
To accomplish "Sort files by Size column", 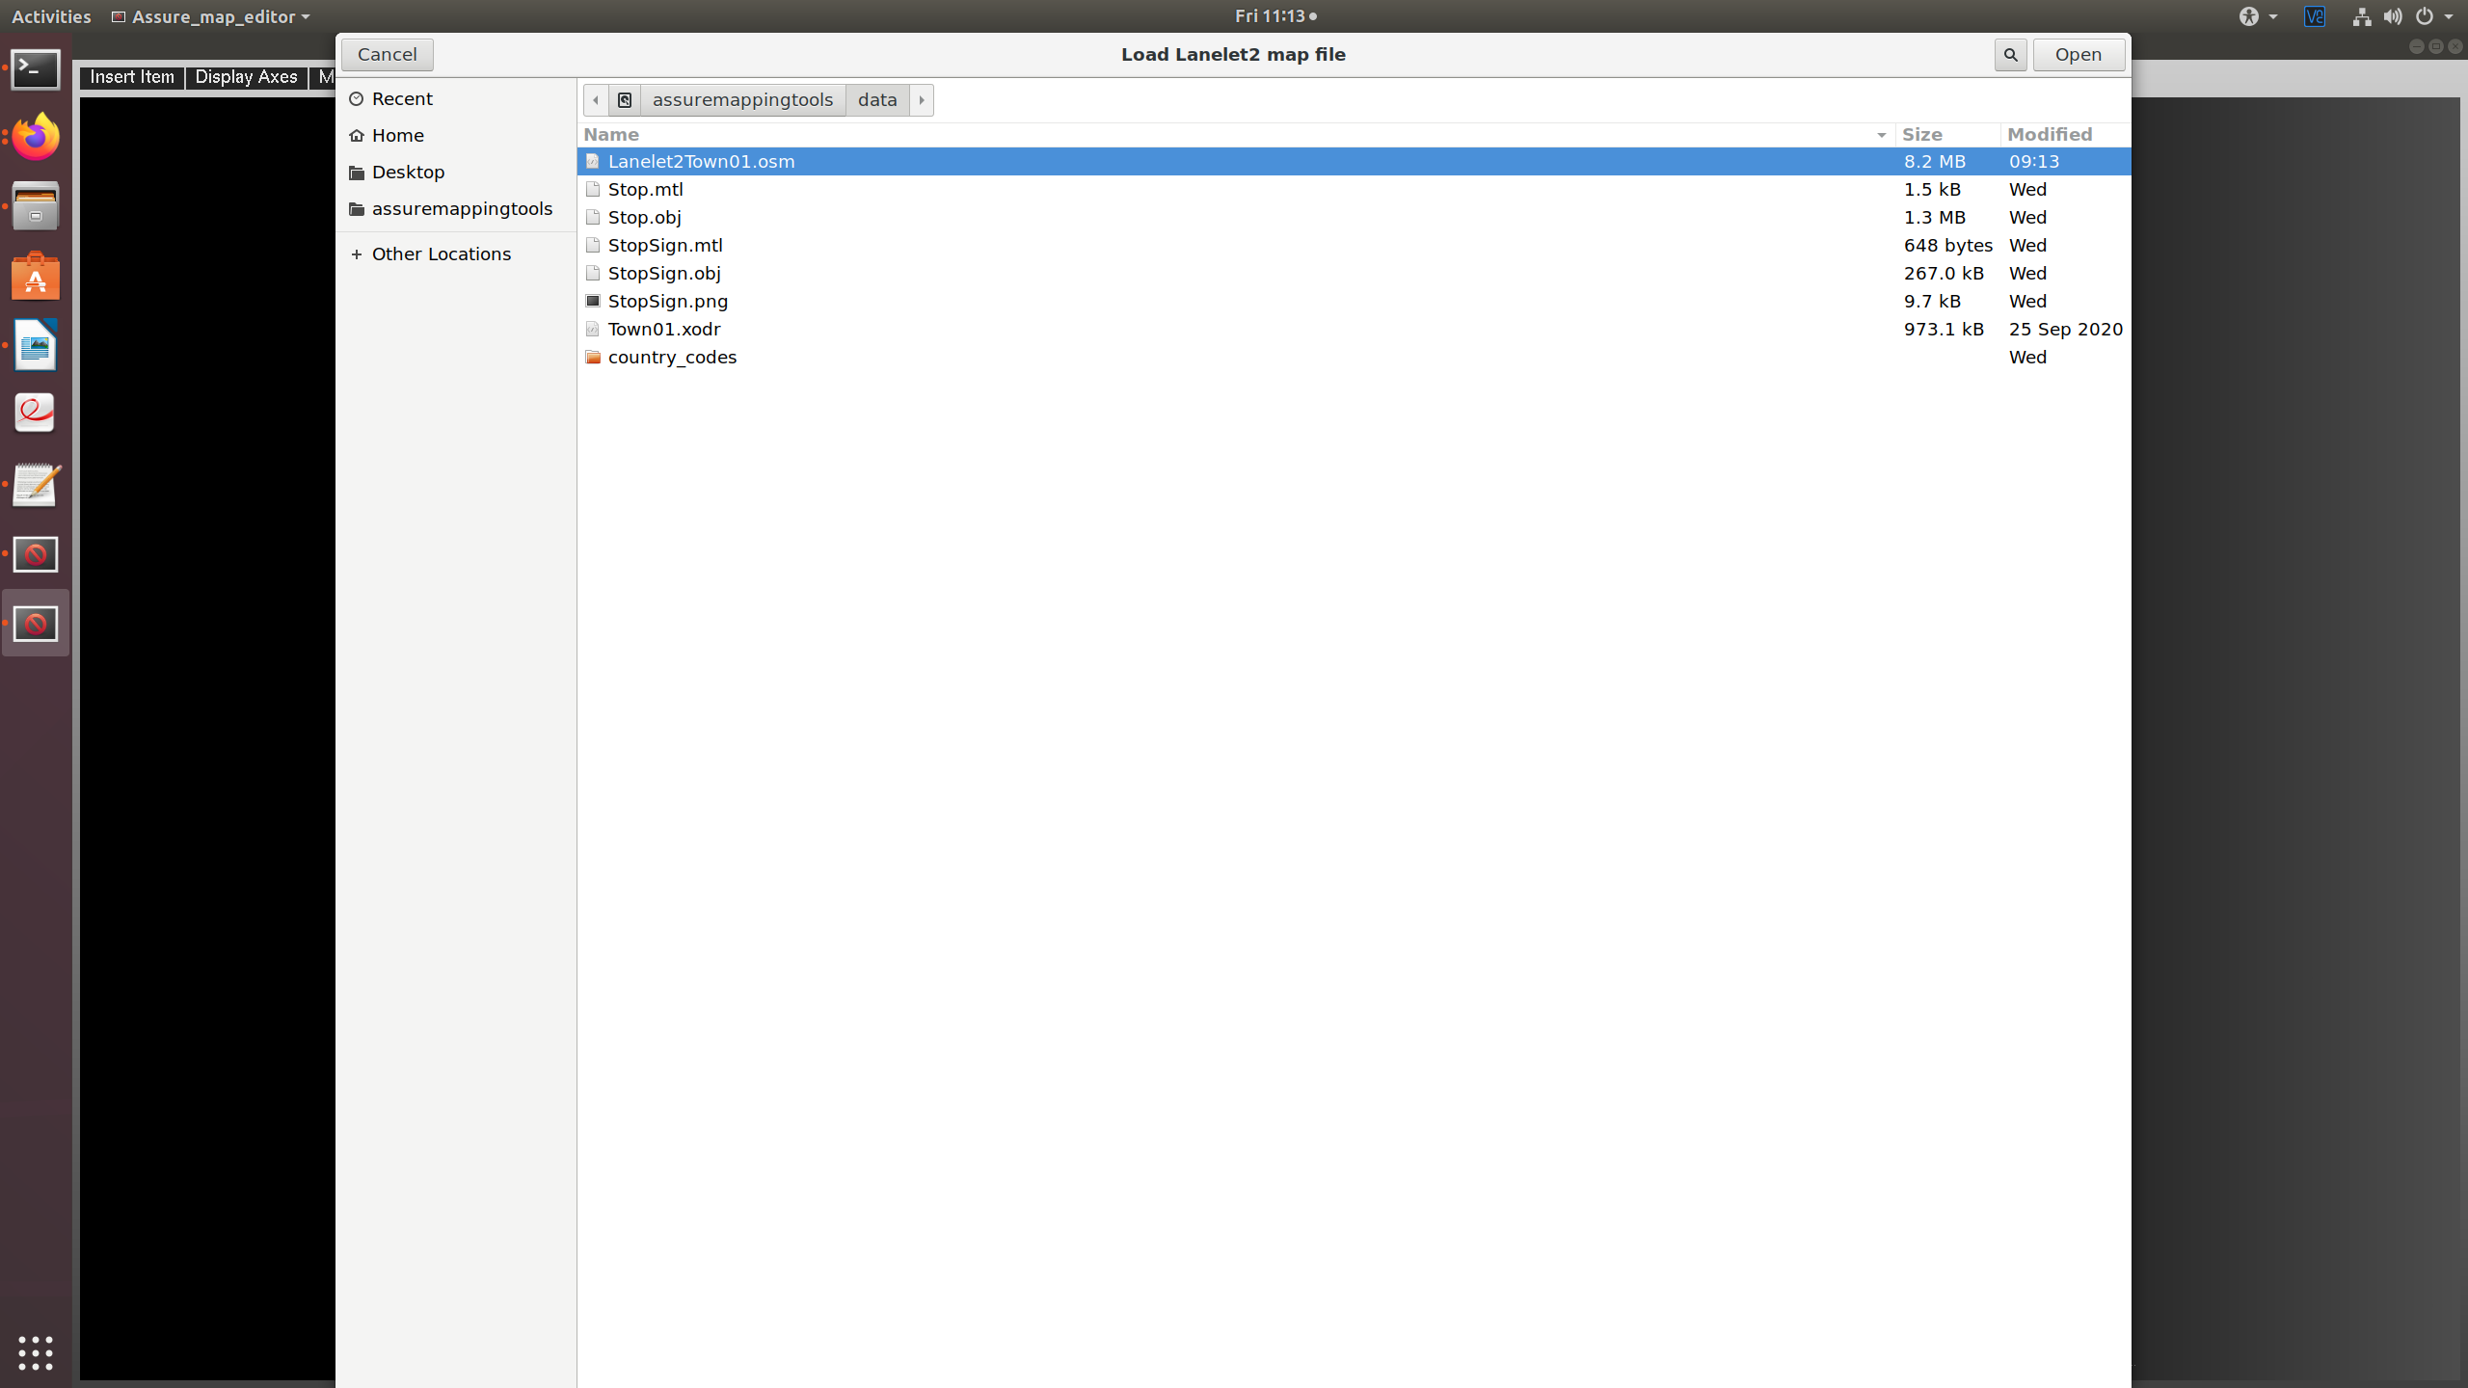I will (x=1923, y=134).
